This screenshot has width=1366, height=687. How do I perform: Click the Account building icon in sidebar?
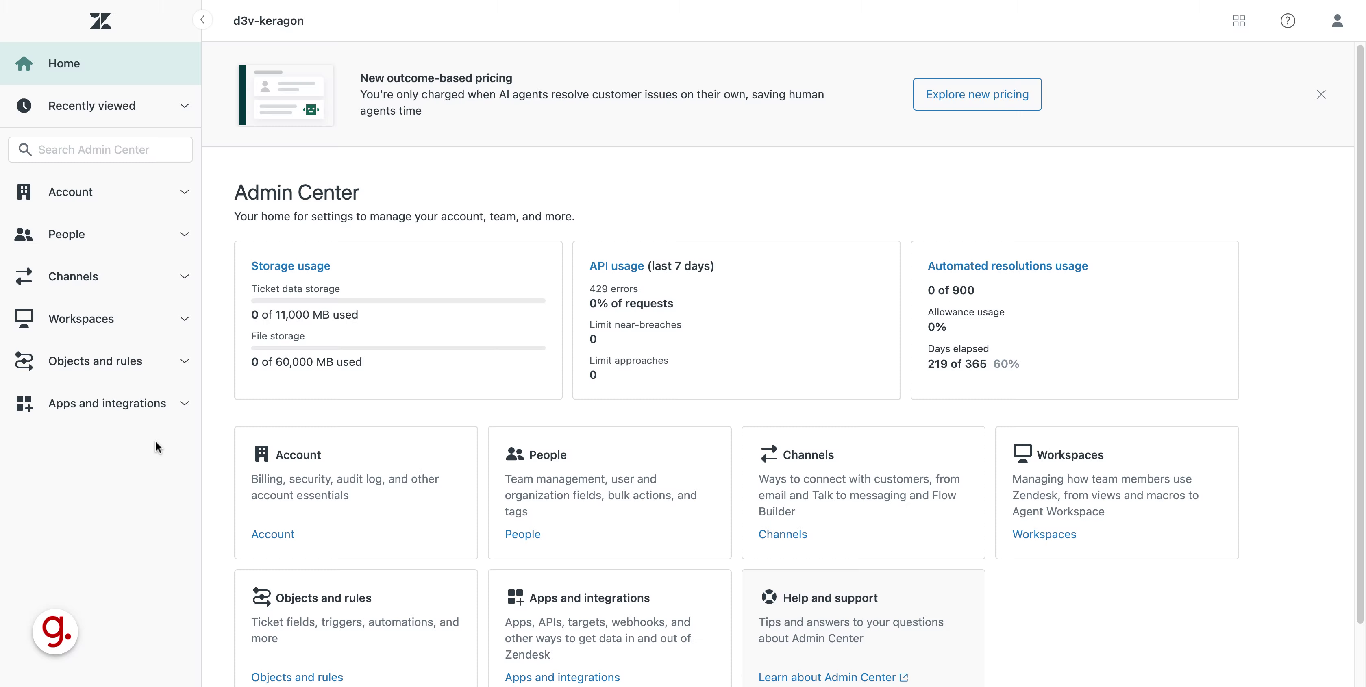coord(24,192)
